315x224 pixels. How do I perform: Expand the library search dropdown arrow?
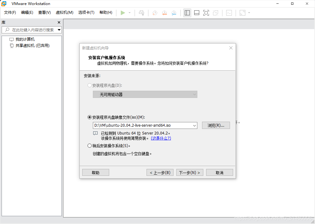click(59, 30)
